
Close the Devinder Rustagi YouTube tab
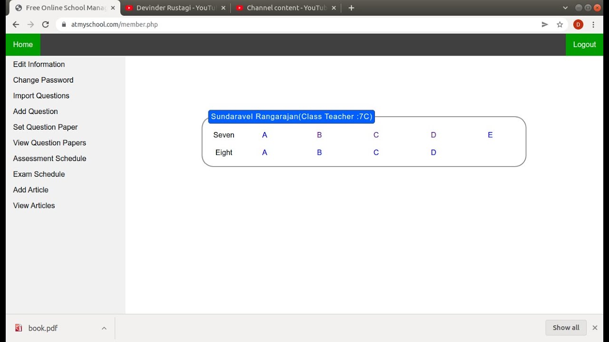click(x=223, y=8)
